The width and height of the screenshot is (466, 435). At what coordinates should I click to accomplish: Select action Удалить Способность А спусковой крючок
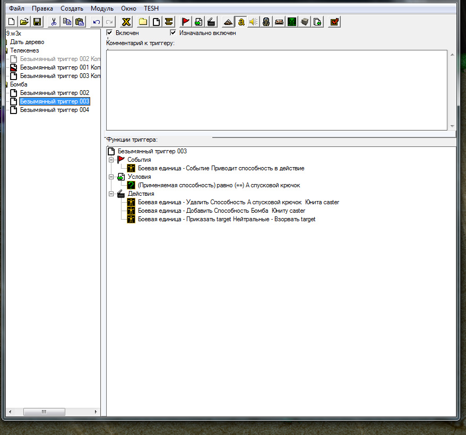(238, 202)
